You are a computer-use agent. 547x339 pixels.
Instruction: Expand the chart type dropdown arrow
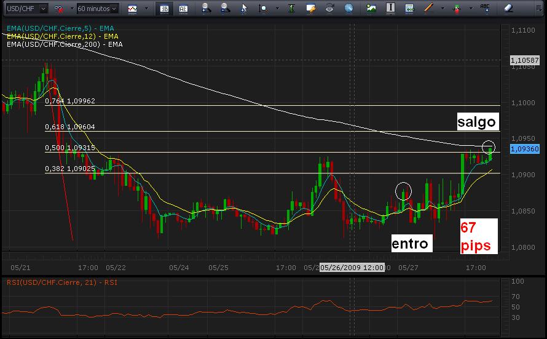click(x=146, y=9)
